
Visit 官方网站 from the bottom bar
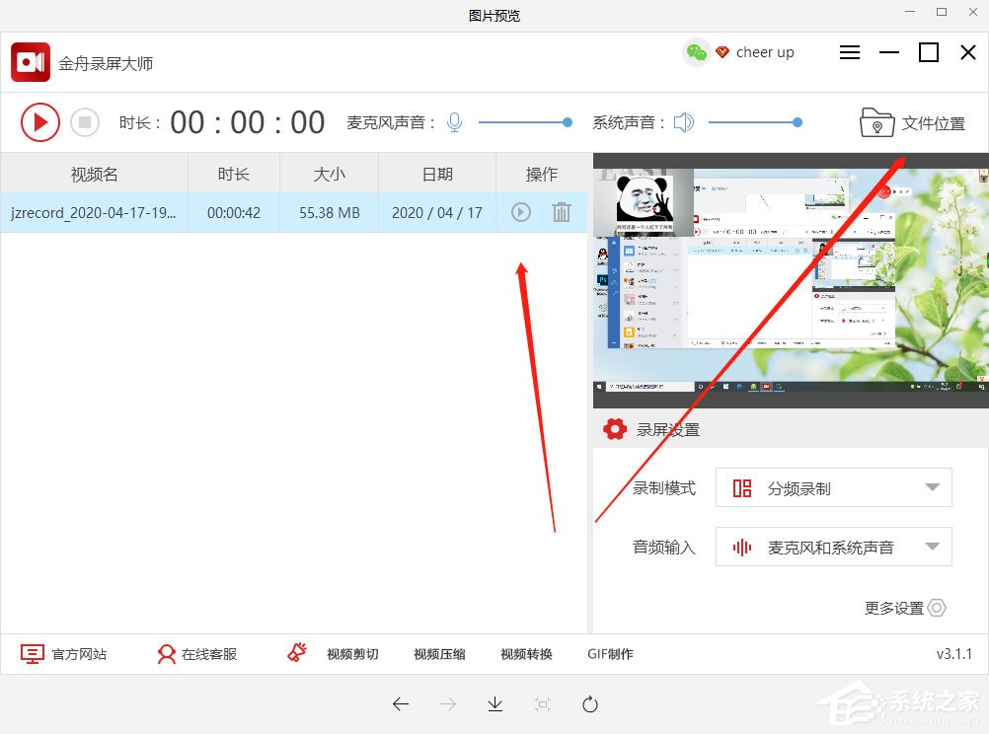[x=66, y=653]
